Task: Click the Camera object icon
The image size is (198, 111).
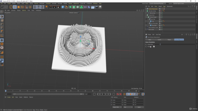Action: coord(96,7)
